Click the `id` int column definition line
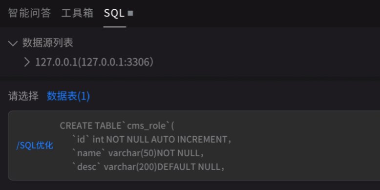Image resolution: width=380 pixels, height=190 pixels. (x=152, y=140)
